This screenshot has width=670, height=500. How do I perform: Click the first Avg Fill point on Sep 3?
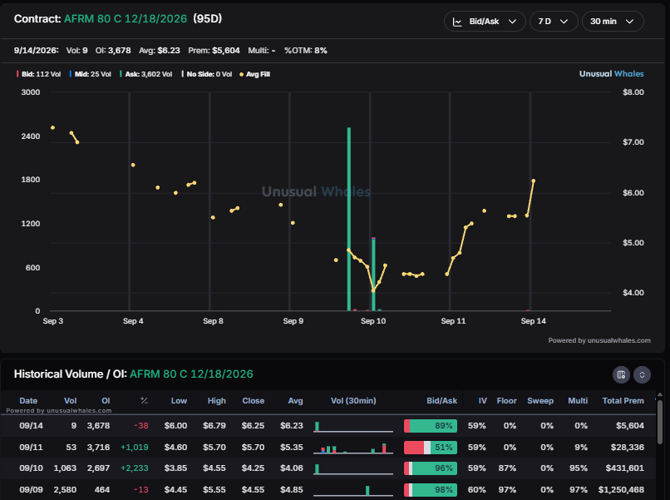point(52,127)
